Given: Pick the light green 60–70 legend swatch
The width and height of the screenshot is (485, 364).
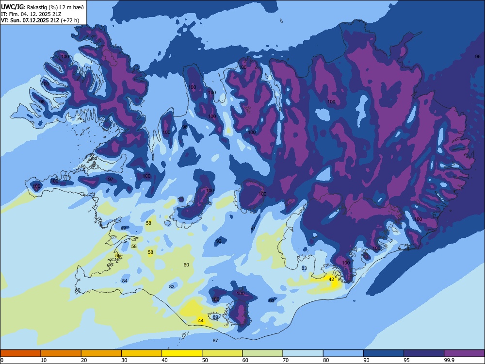Looking at the screenshot, I should 262,353.
